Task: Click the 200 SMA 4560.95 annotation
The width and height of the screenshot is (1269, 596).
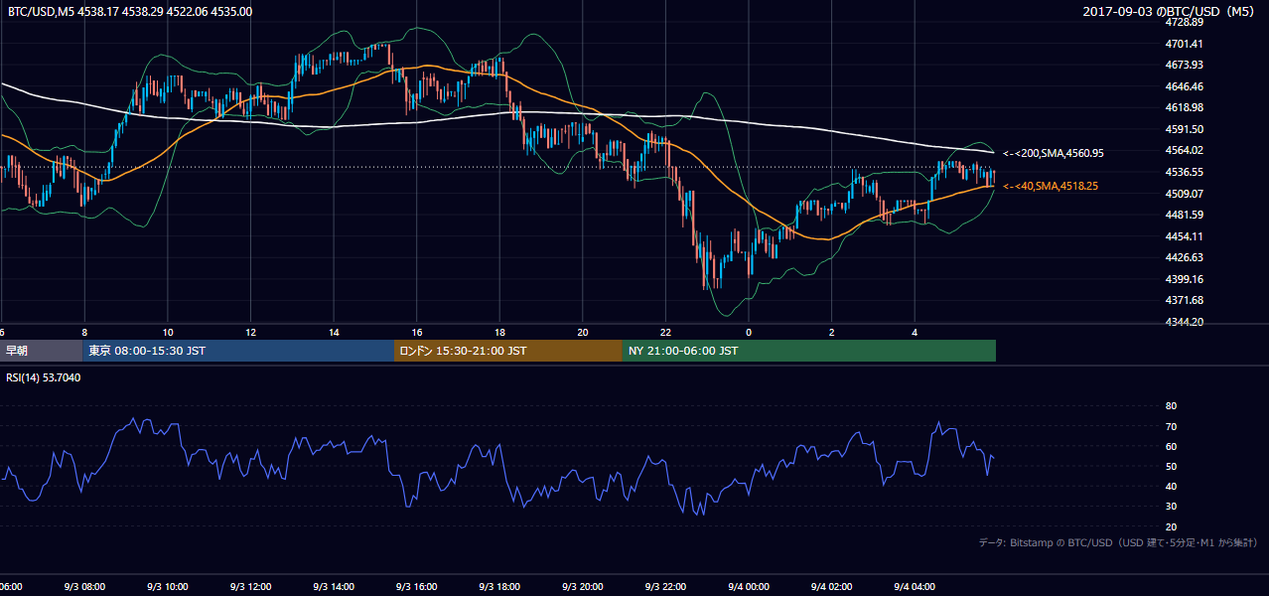Action: (1054, 153)
